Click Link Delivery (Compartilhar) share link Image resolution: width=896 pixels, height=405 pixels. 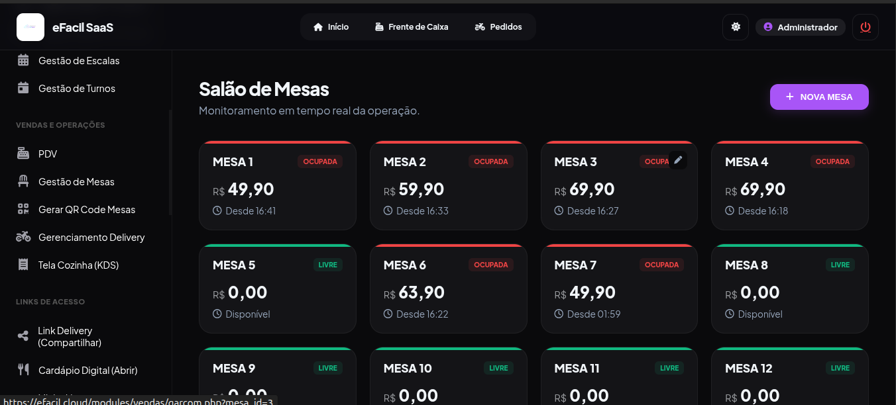[69, 336]
